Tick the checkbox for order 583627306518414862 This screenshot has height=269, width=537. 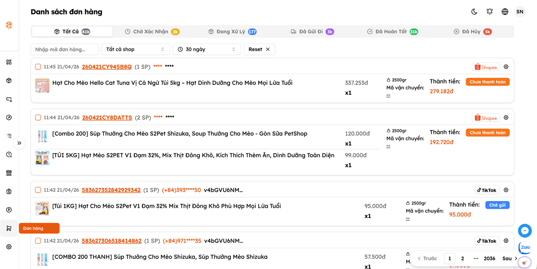(x=38, y=241)
